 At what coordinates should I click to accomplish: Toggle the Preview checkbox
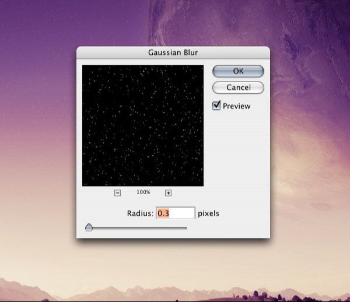pos(216,106)
